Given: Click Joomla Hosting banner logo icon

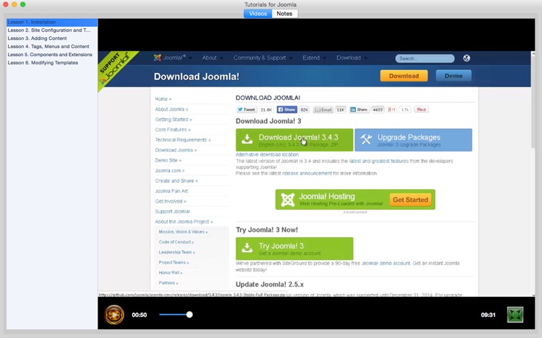Looking at the screenshot, I should point(287,199).
